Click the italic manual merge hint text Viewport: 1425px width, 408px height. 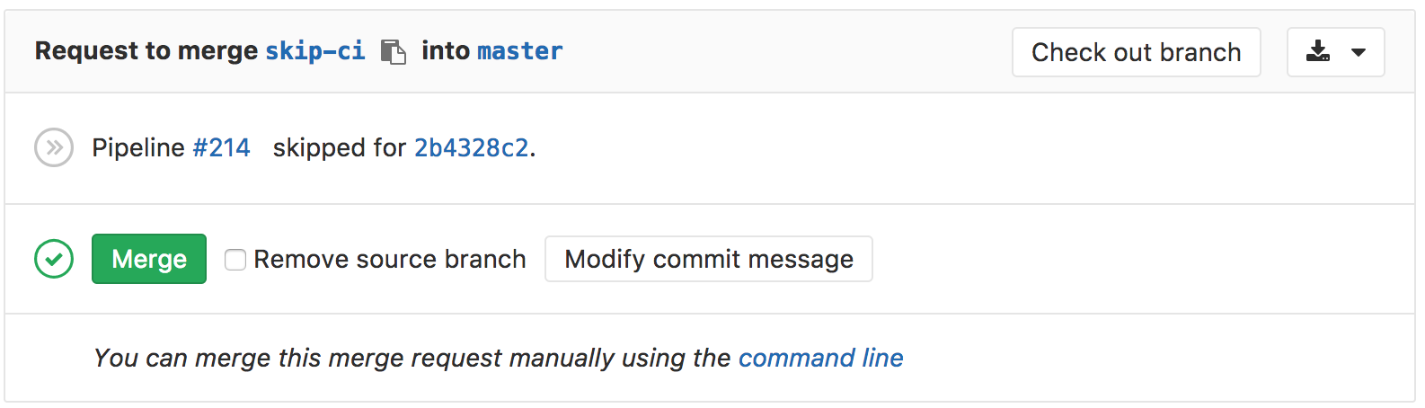(412, 358)
